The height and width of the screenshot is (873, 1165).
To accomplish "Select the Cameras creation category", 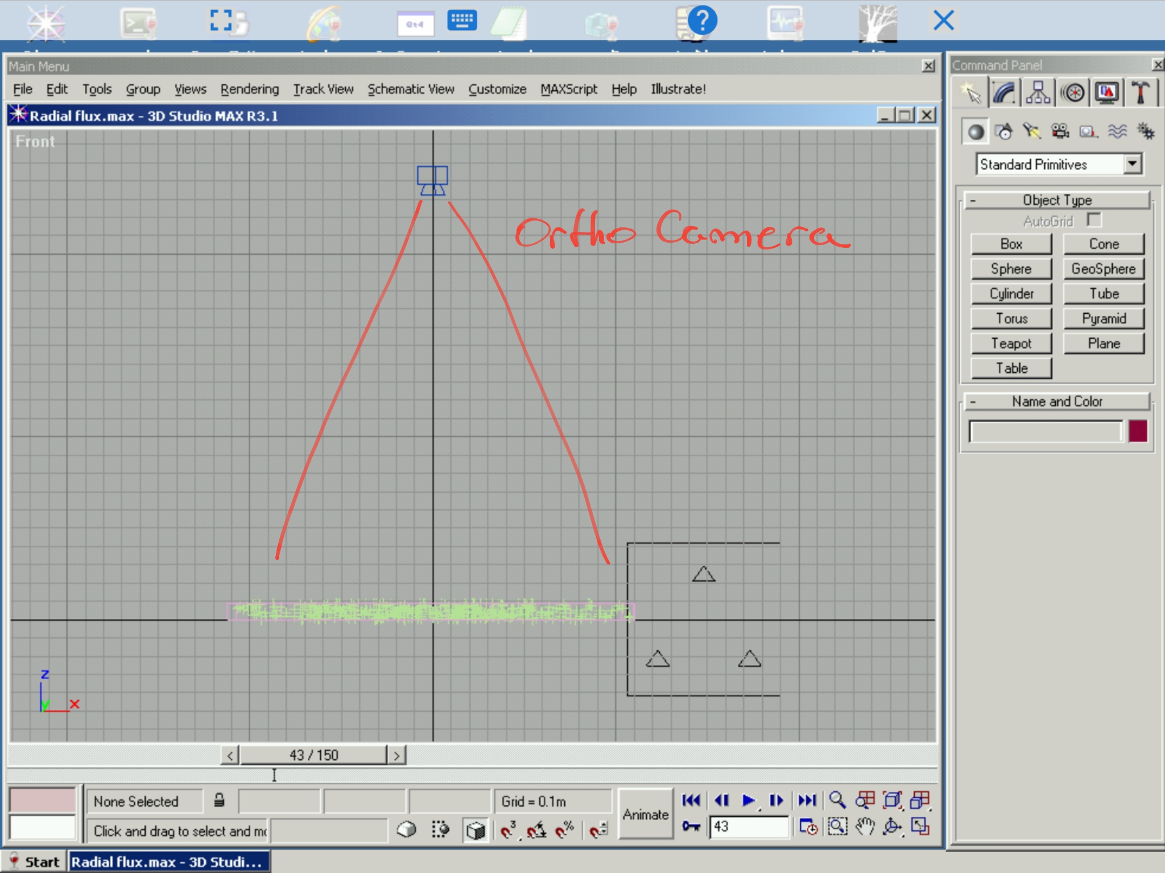I will point(1060,132).
